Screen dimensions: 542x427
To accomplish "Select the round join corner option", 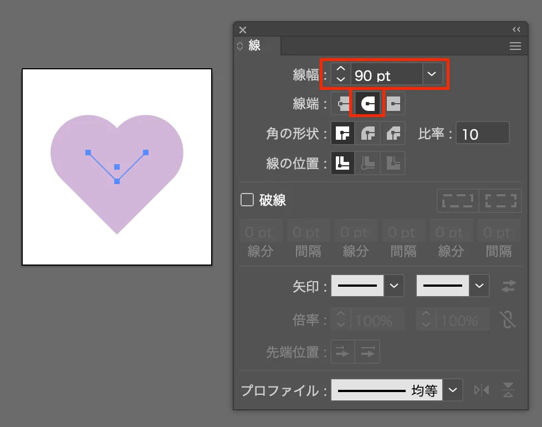I will pos(367,133).
